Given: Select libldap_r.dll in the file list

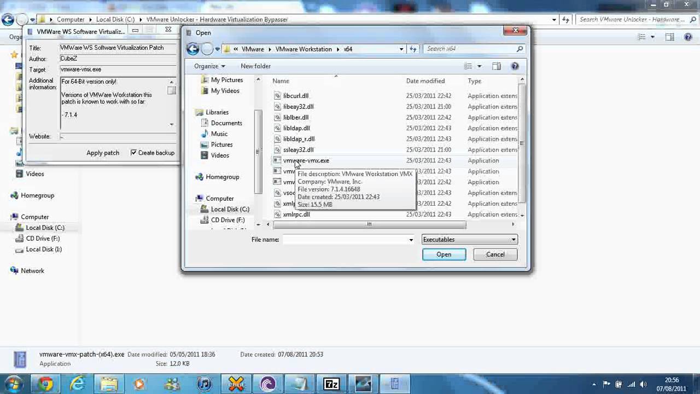Looking at the screenshot, I should [299, 139].
